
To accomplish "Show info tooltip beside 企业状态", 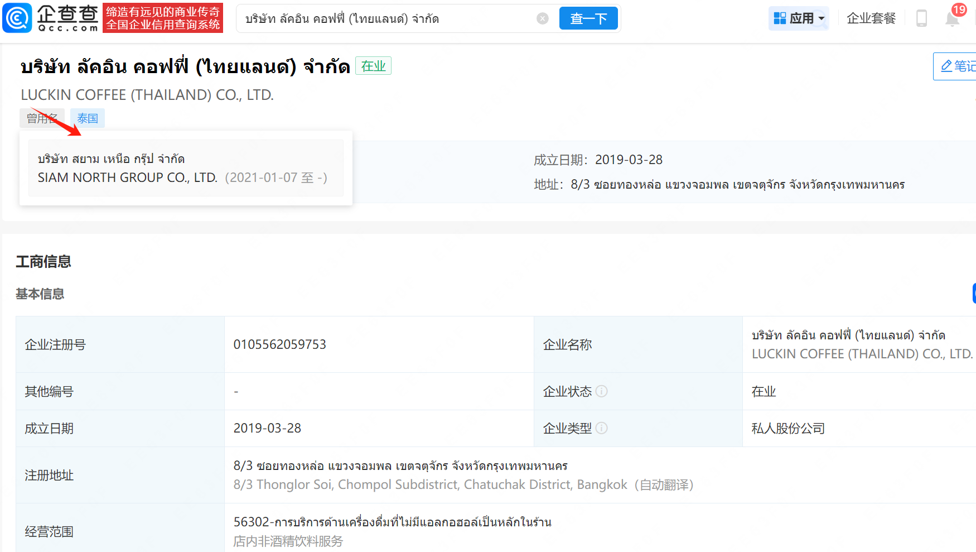I will (601, 391).
